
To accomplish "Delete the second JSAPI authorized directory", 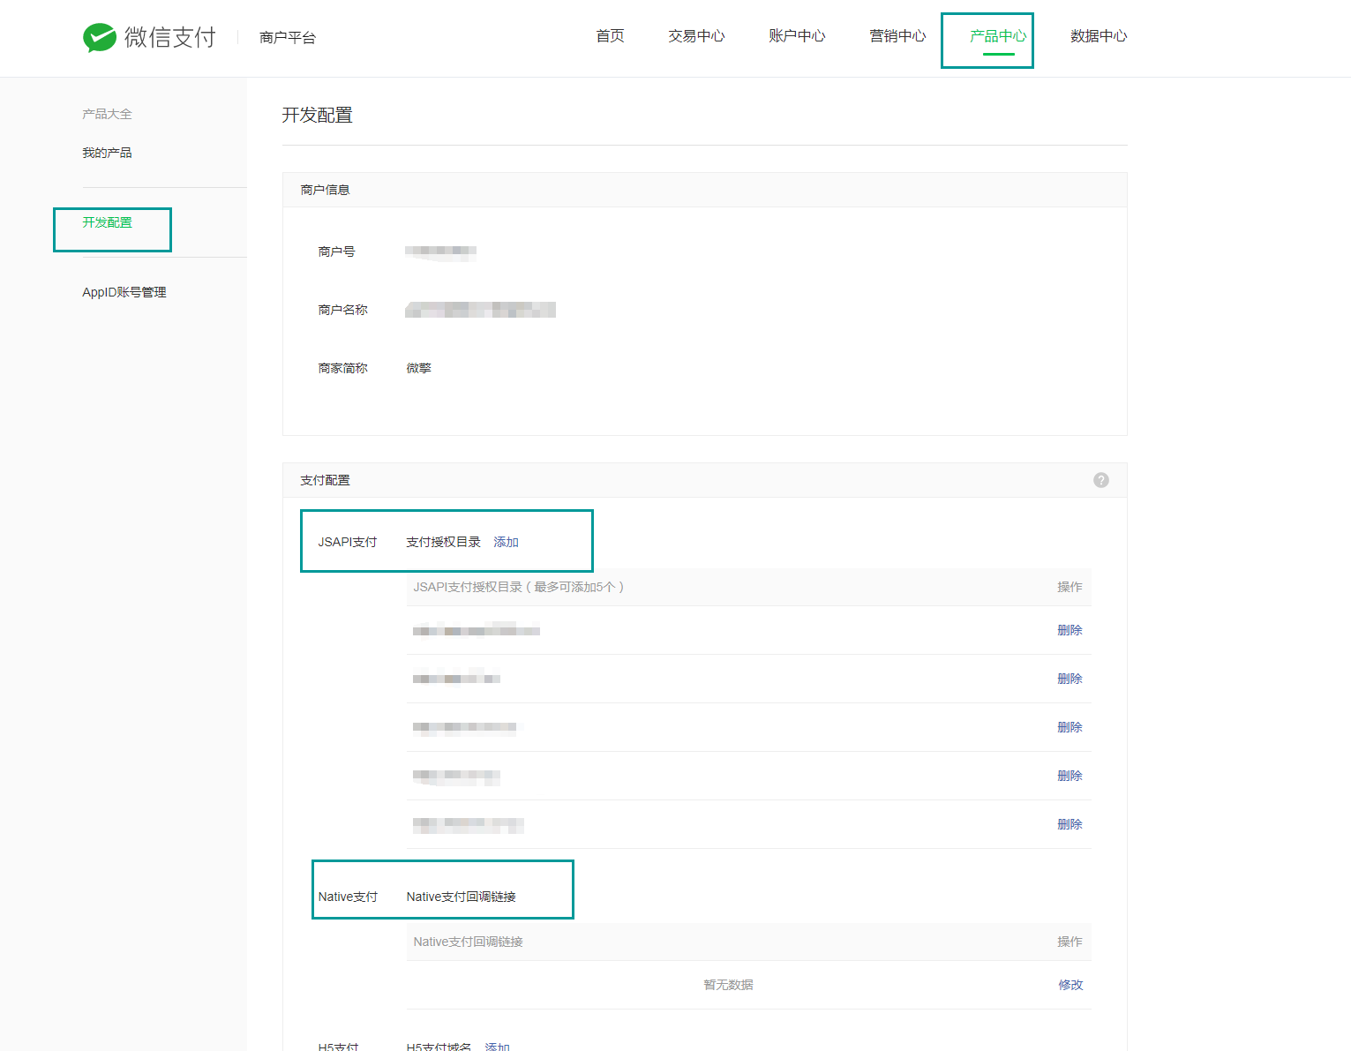I will click(x=1070, y=679).
